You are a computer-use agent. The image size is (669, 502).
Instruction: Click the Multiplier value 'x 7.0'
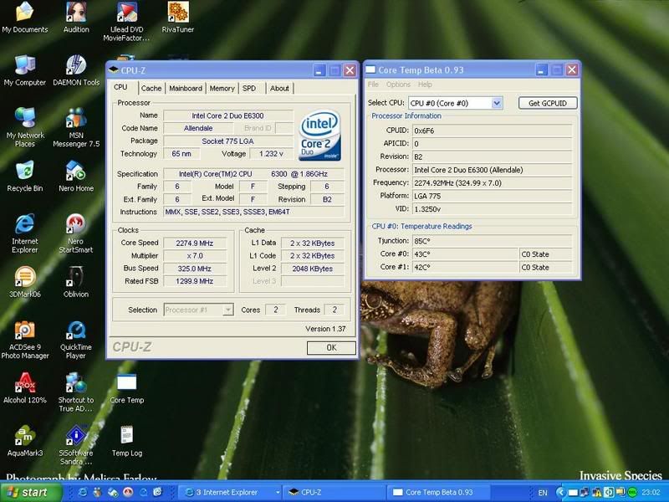pyautogui.click(x=195, y=256)
